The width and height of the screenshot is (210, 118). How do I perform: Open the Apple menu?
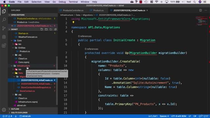click(x=4, y=2)
